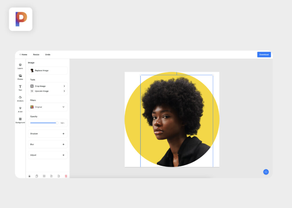Click Undo in the top bar
292x208 pixels.
(x=47, y=54)
